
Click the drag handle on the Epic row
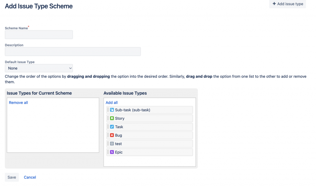[108, 152]
